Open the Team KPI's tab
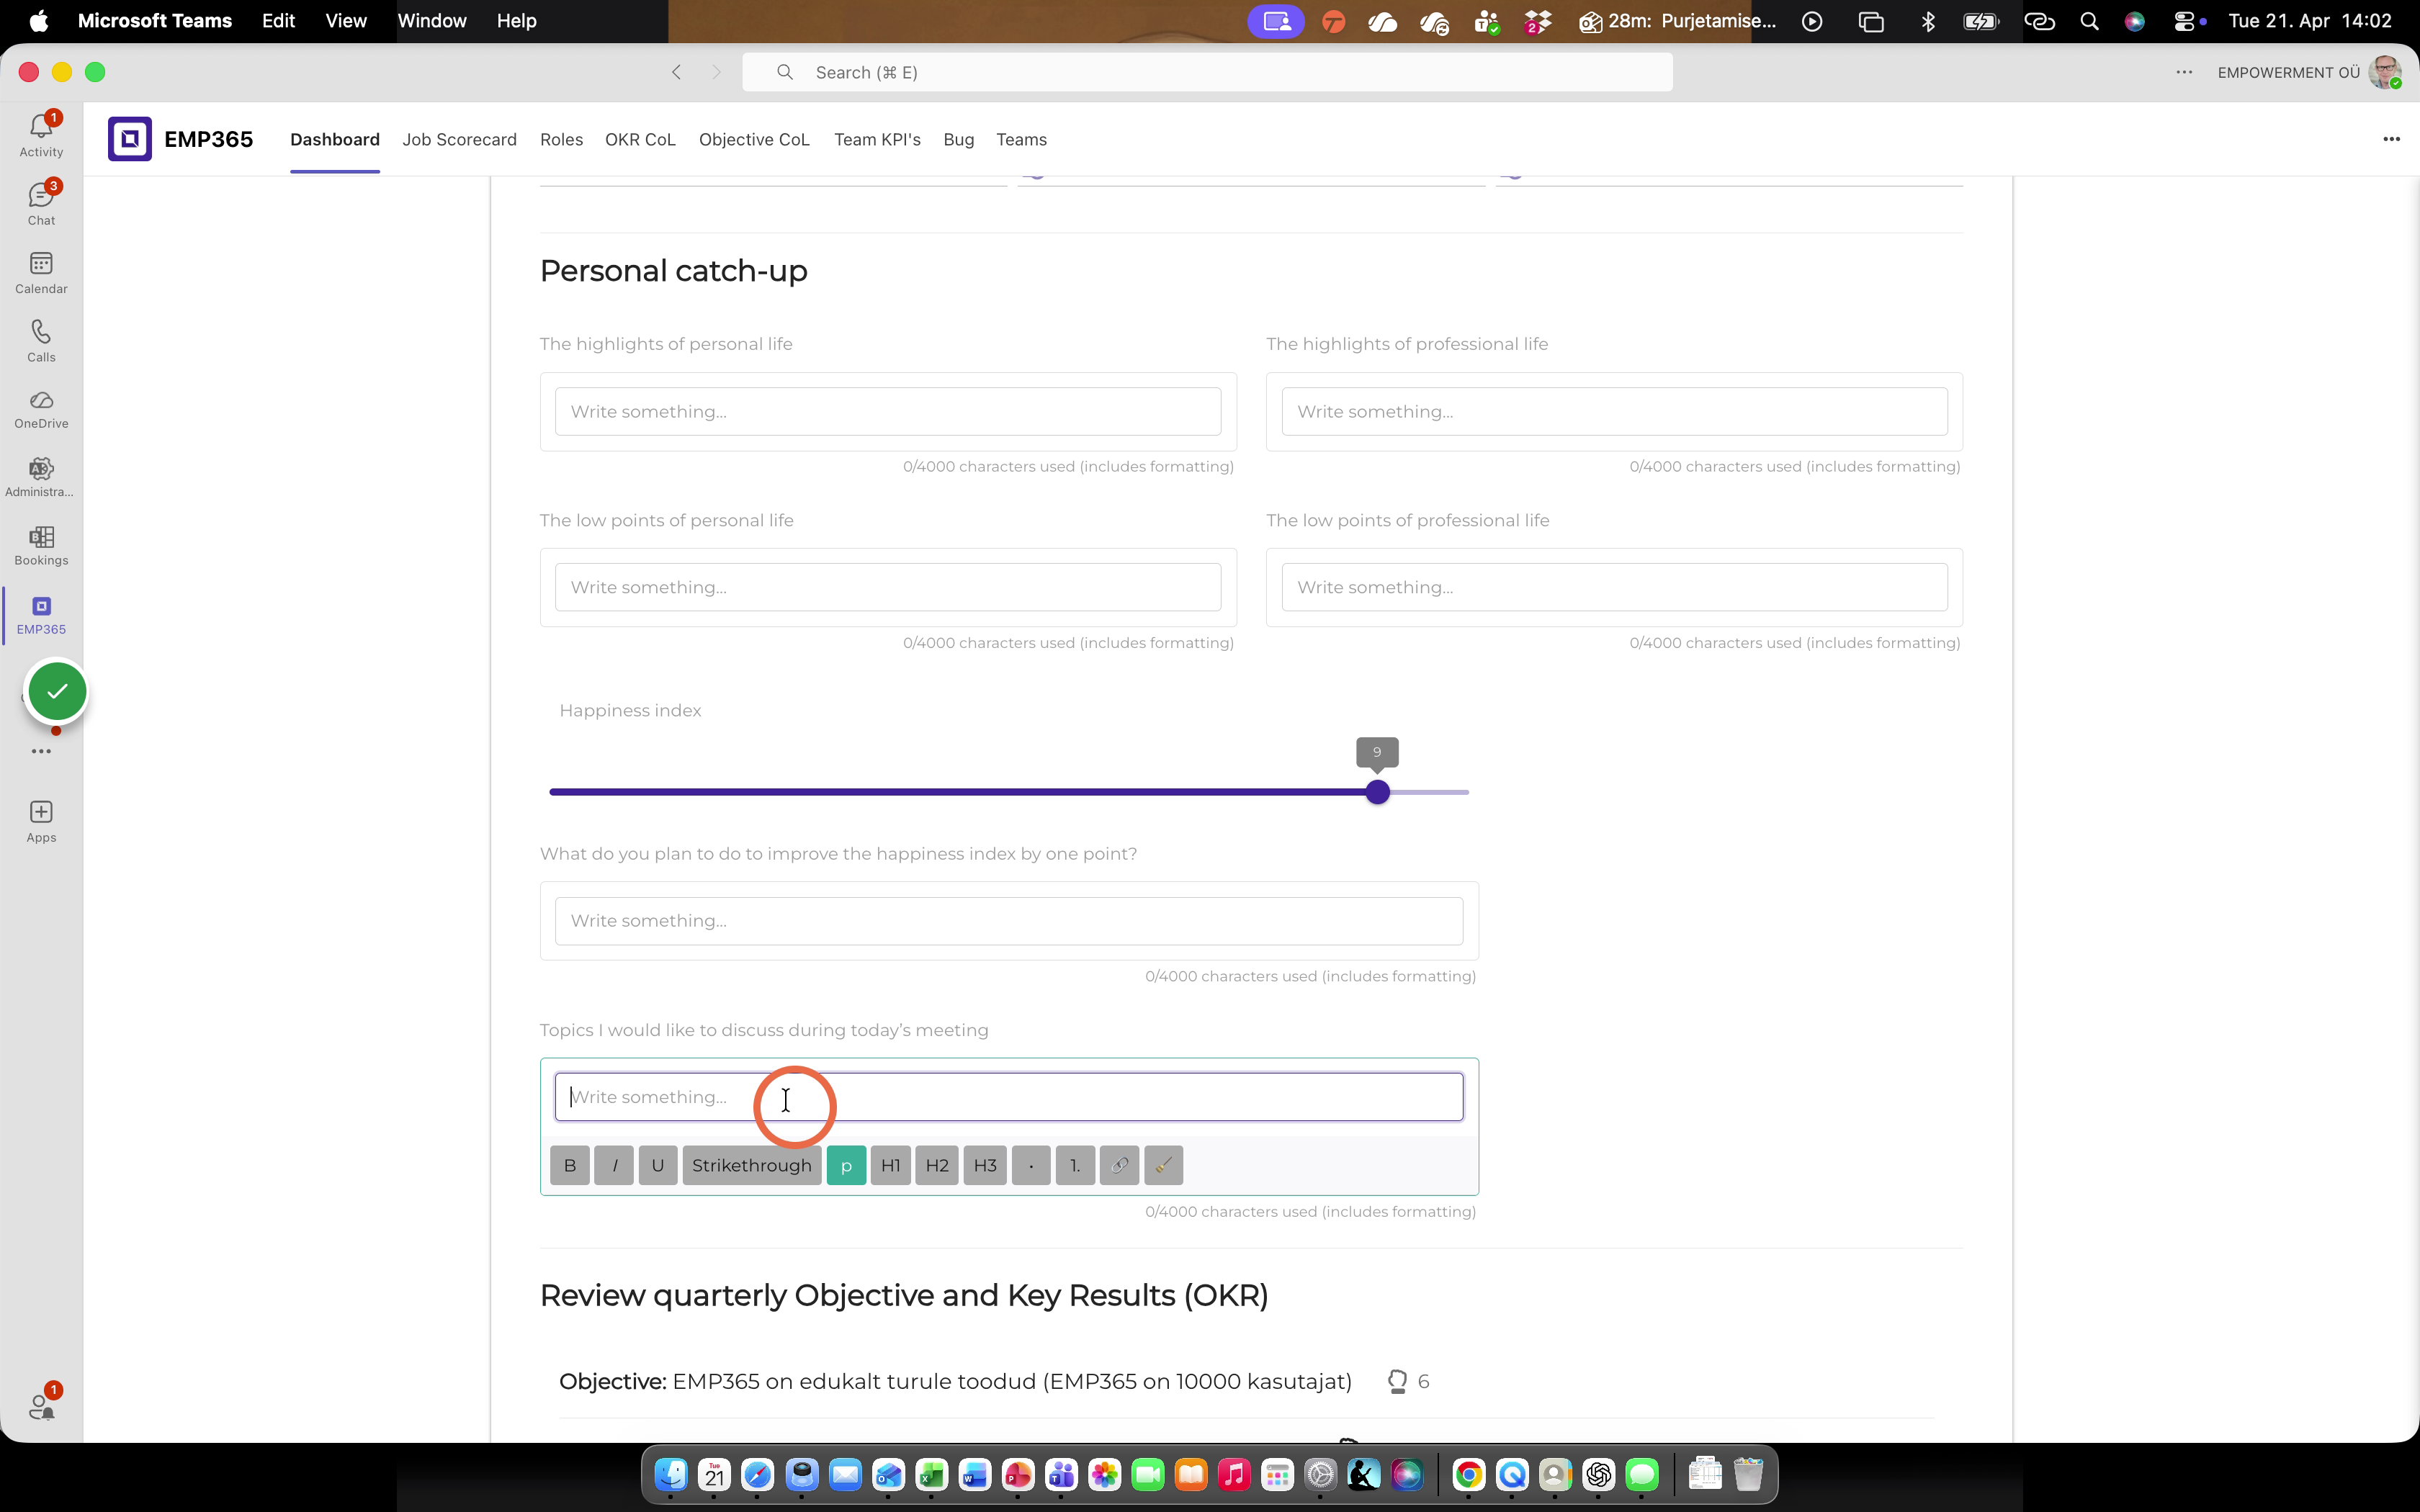The height and width of the screenshot is (1512, 2420). [x=877, y=140]
